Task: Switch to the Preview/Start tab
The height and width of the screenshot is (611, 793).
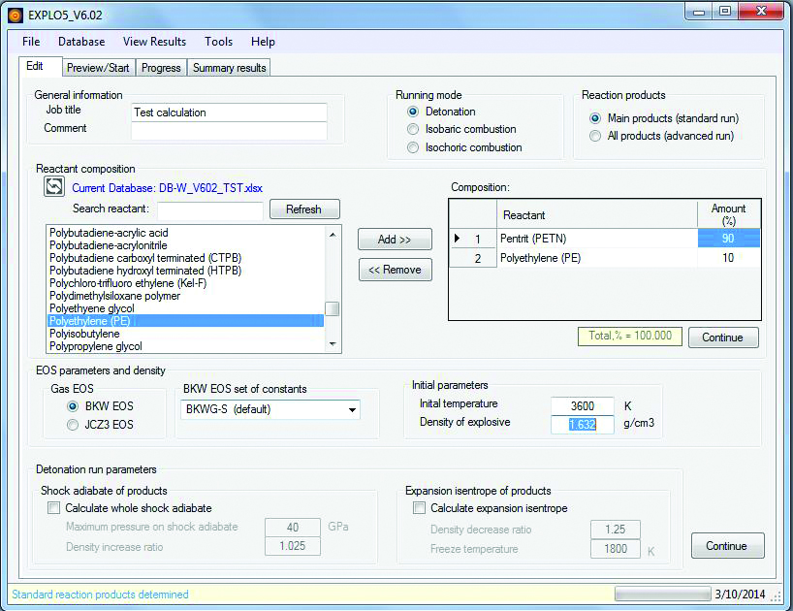Action: click(x=98, y=68)
